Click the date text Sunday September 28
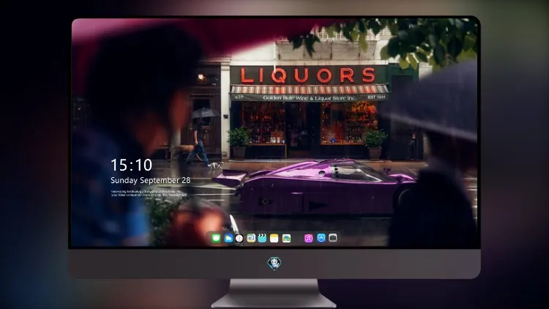The width and height of the screenshot is (549, 309). tap(151, 180)
